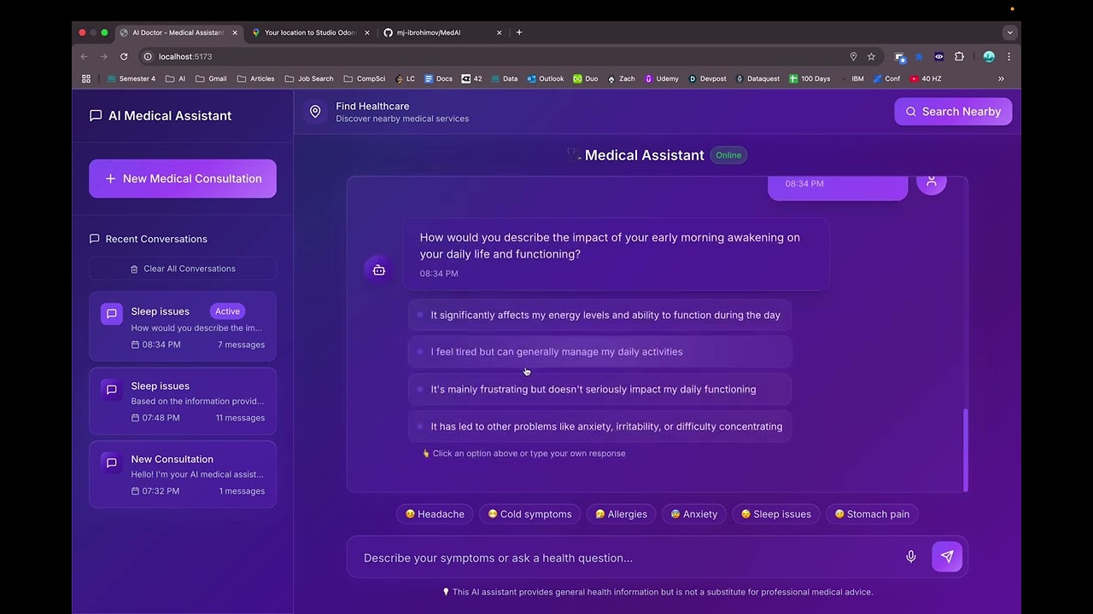Open the Duo bookmark
Viewport: 1093px width, 614px height.
(x=585, y=78)
